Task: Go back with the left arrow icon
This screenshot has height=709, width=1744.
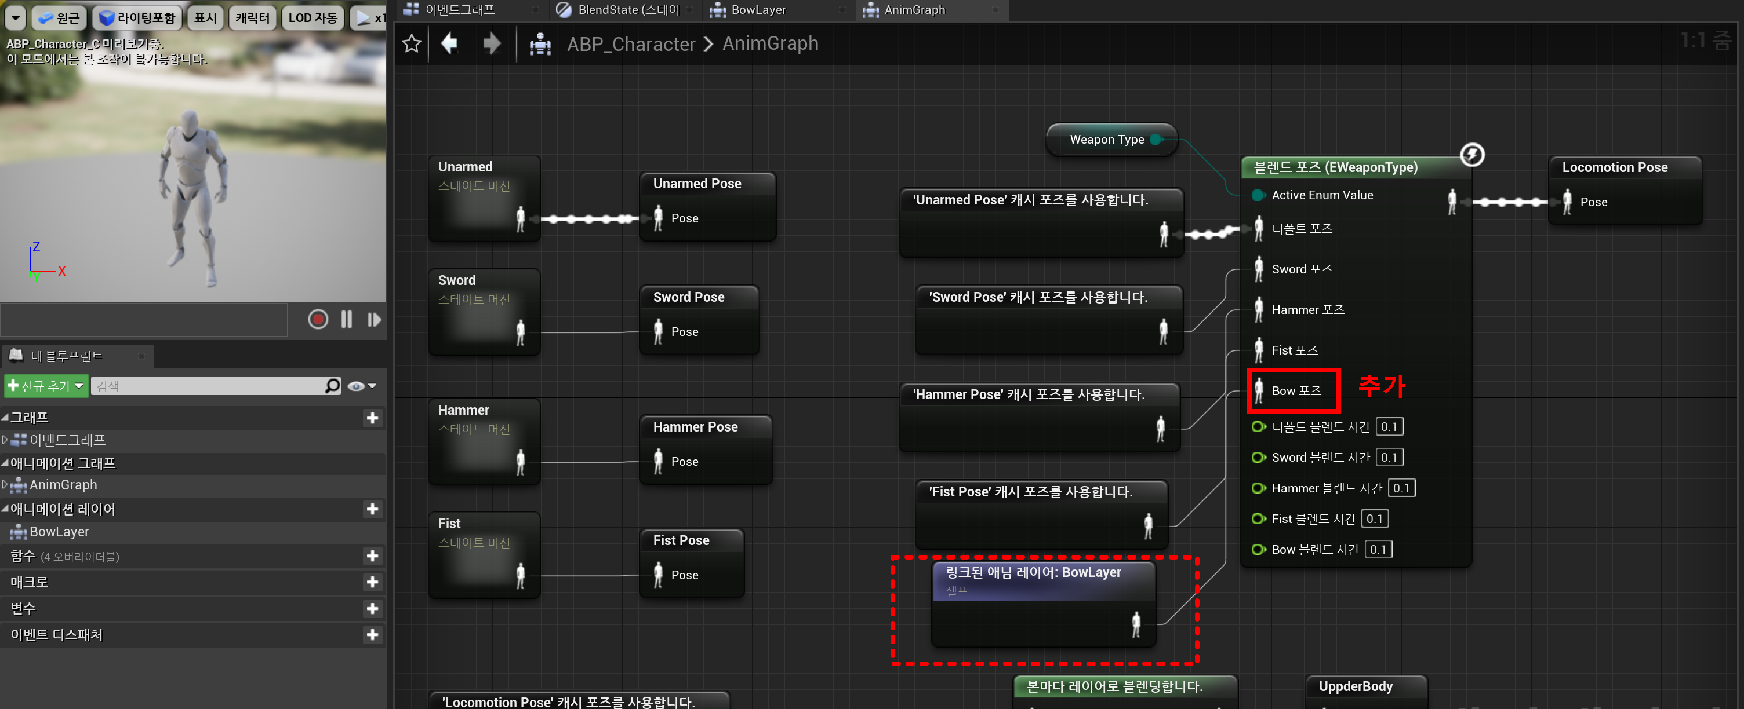Action: 449,44
